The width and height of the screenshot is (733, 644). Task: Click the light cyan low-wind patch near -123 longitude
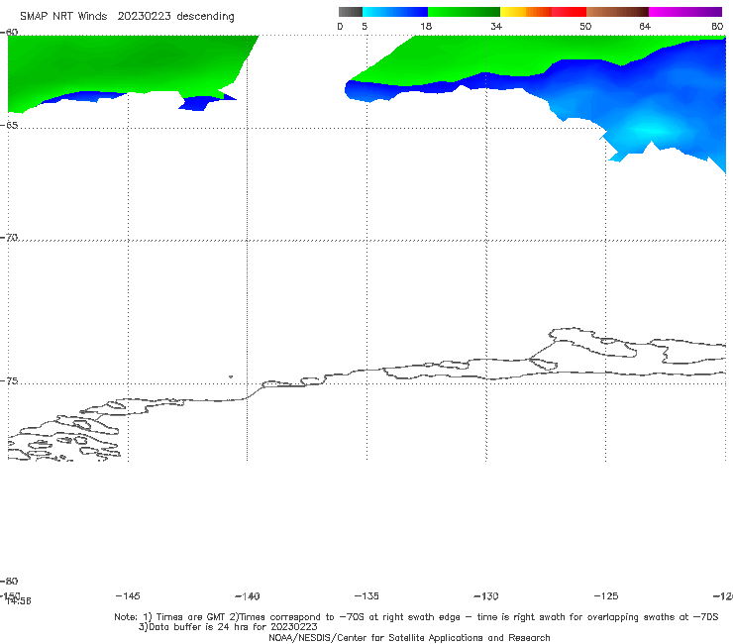click(x=655, y=130)
